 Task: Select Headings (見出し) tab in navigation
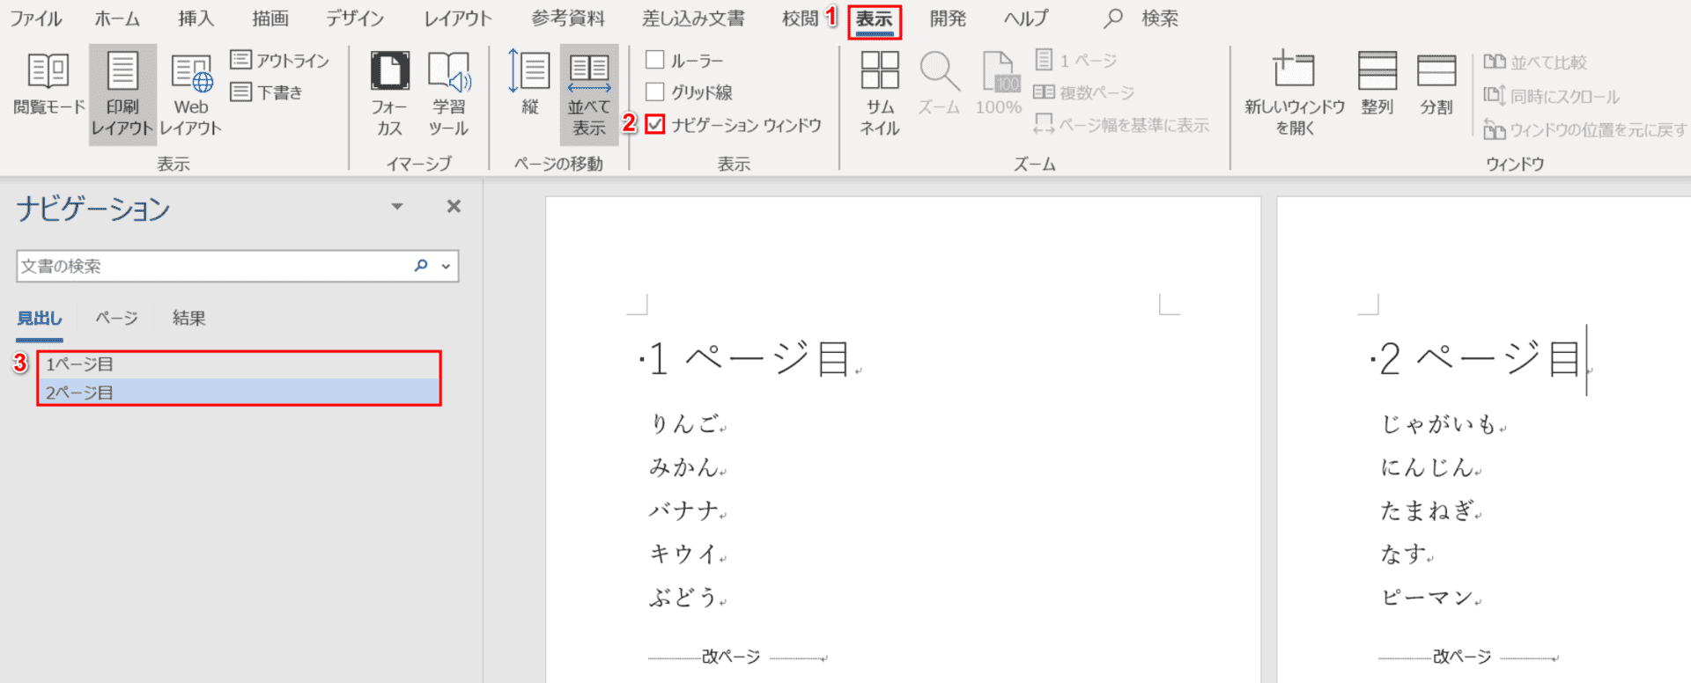pos(40,319)
